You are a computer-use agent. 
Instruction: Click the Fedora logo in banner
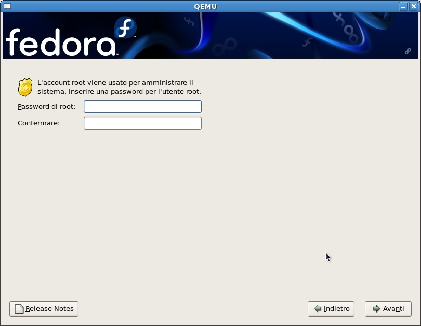71,37
